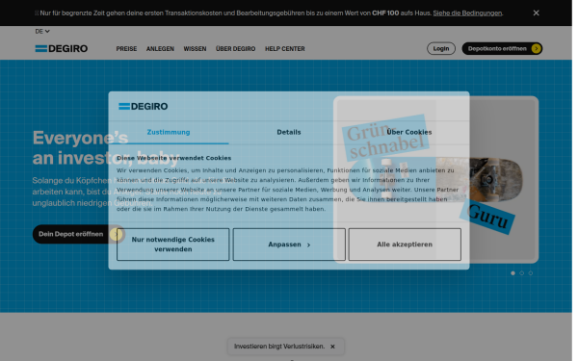This screenshot has height=361, width=578.
Task: Click the DEGIRO logo in cookie dialog
Action: 143,107
